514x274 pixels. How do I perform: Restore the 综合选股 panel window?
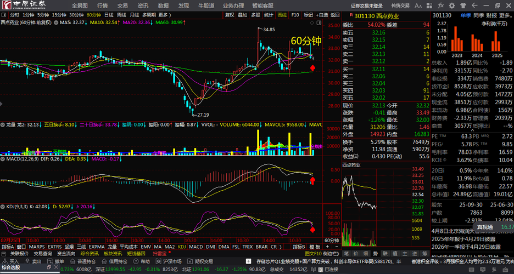(x=48, y=267)
